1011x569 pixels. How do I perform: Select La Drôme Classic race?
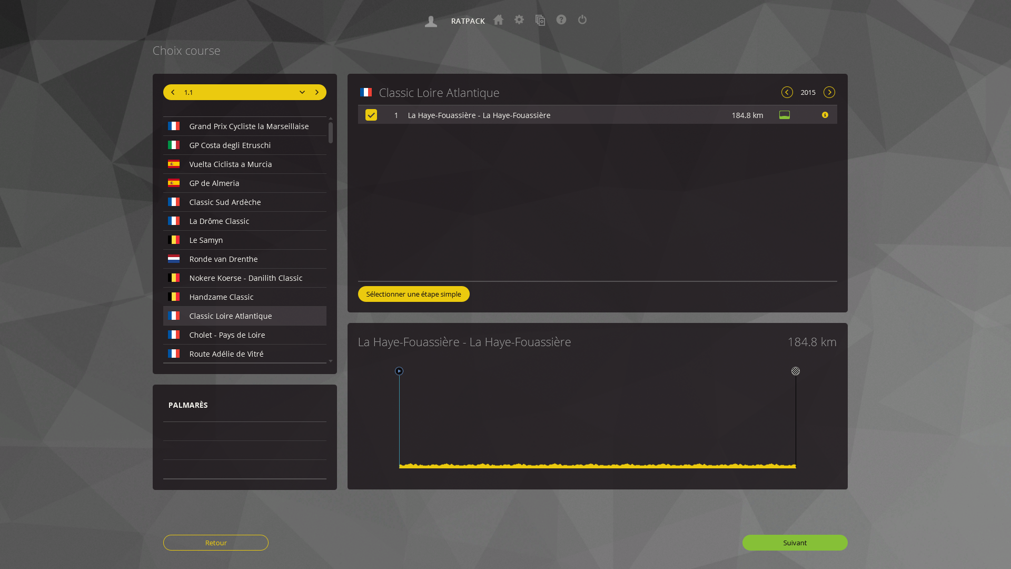pos(245,221)
